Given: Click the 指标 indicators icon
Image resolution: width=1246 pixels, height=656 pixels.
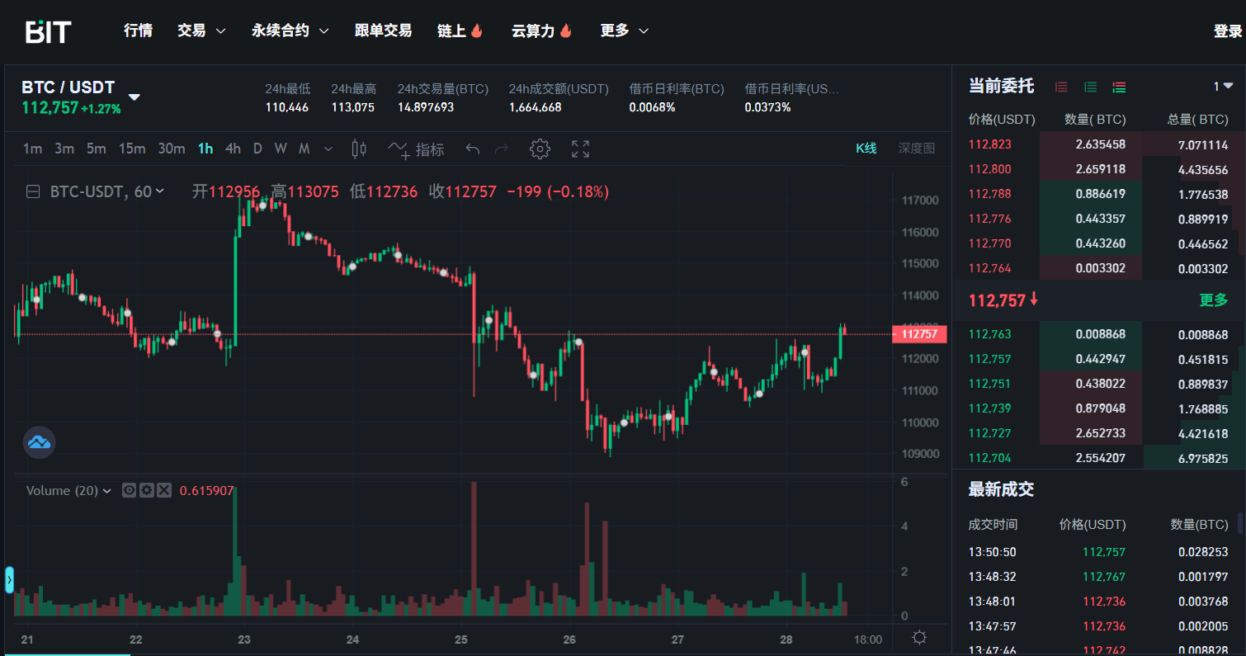Looking at the screenshot, I should click(417, 149).
